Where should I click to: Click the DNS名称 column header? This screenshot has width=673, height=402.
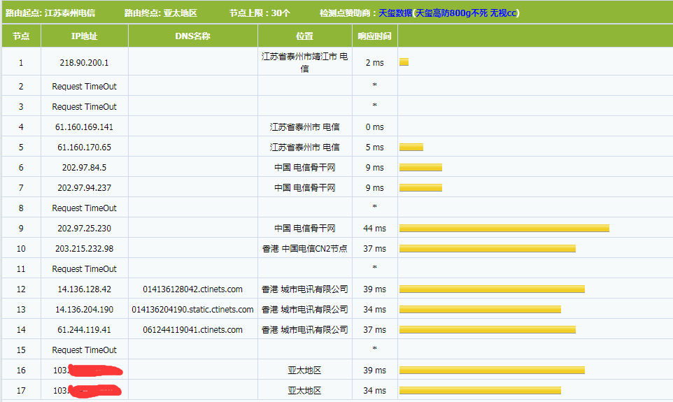click(x=192, y=36)
